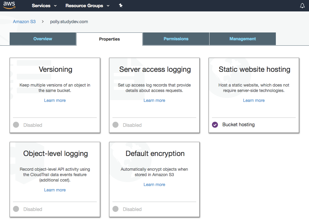Toggle Server access logging Disabled status indicator
The width and height of the screenshot is (309, 223).
tap(115, 125)
